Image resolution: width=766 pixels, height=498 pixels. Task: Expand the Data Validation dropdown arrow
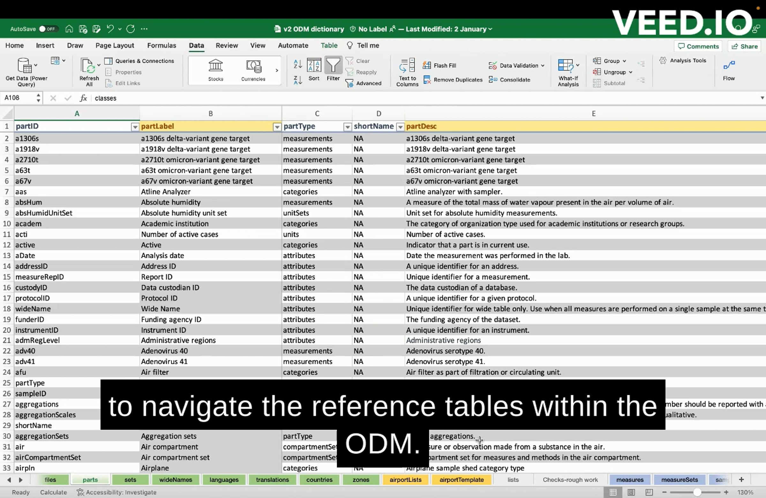click(543, 66)
